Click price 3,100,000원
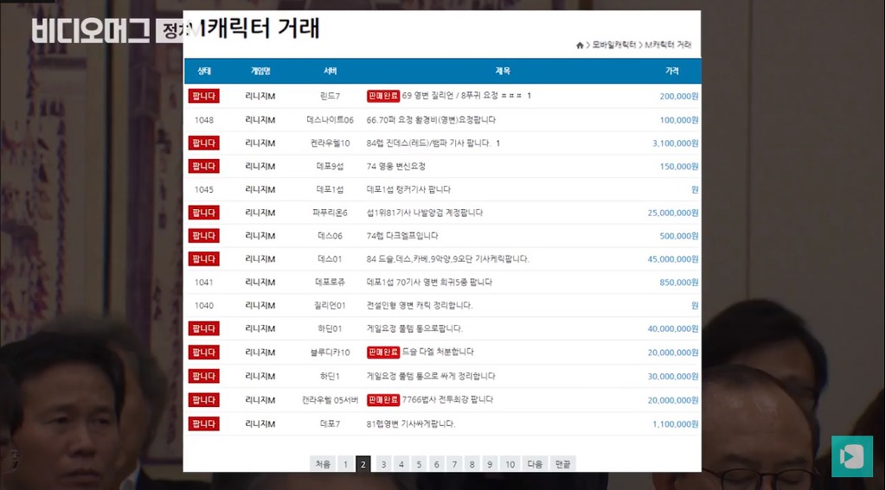Viewport: 886px width, 490px height. click(x=675, y=143)
